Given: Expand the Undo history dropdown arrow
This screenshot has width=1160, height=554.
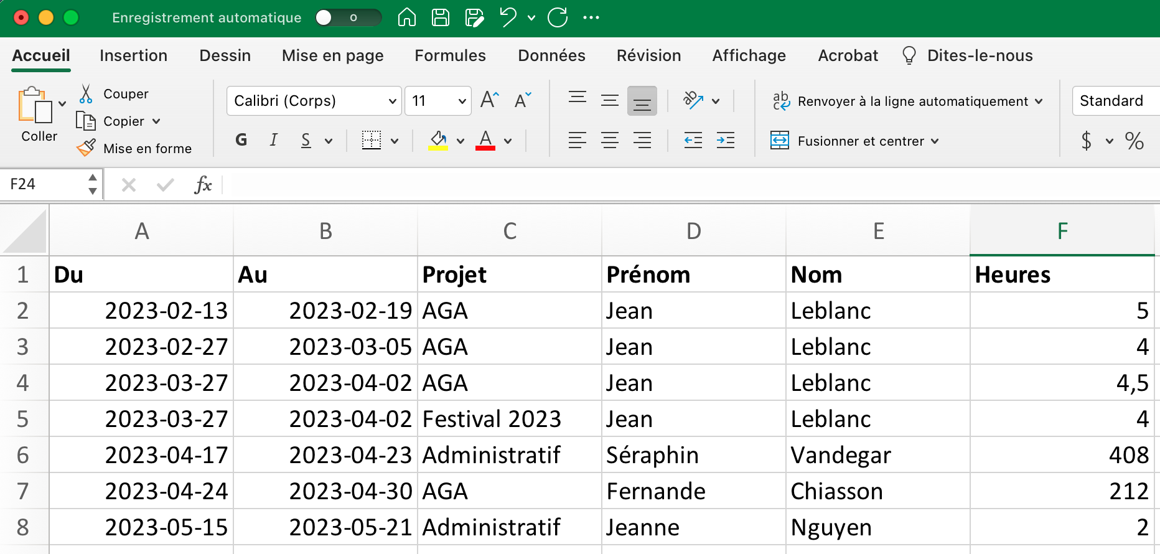Looking at the screenshot, I should pos(531,18).
